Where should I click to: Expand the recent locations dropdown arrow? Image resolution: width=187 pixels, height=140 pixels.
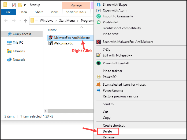point(20,21)
